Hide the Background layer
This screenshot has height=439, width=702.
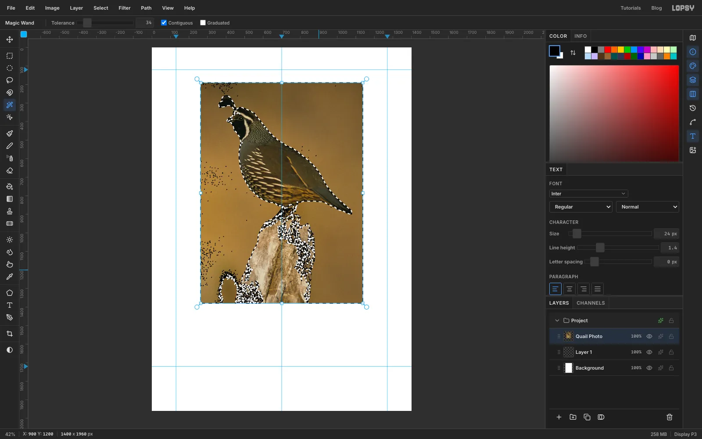point(649,368)
